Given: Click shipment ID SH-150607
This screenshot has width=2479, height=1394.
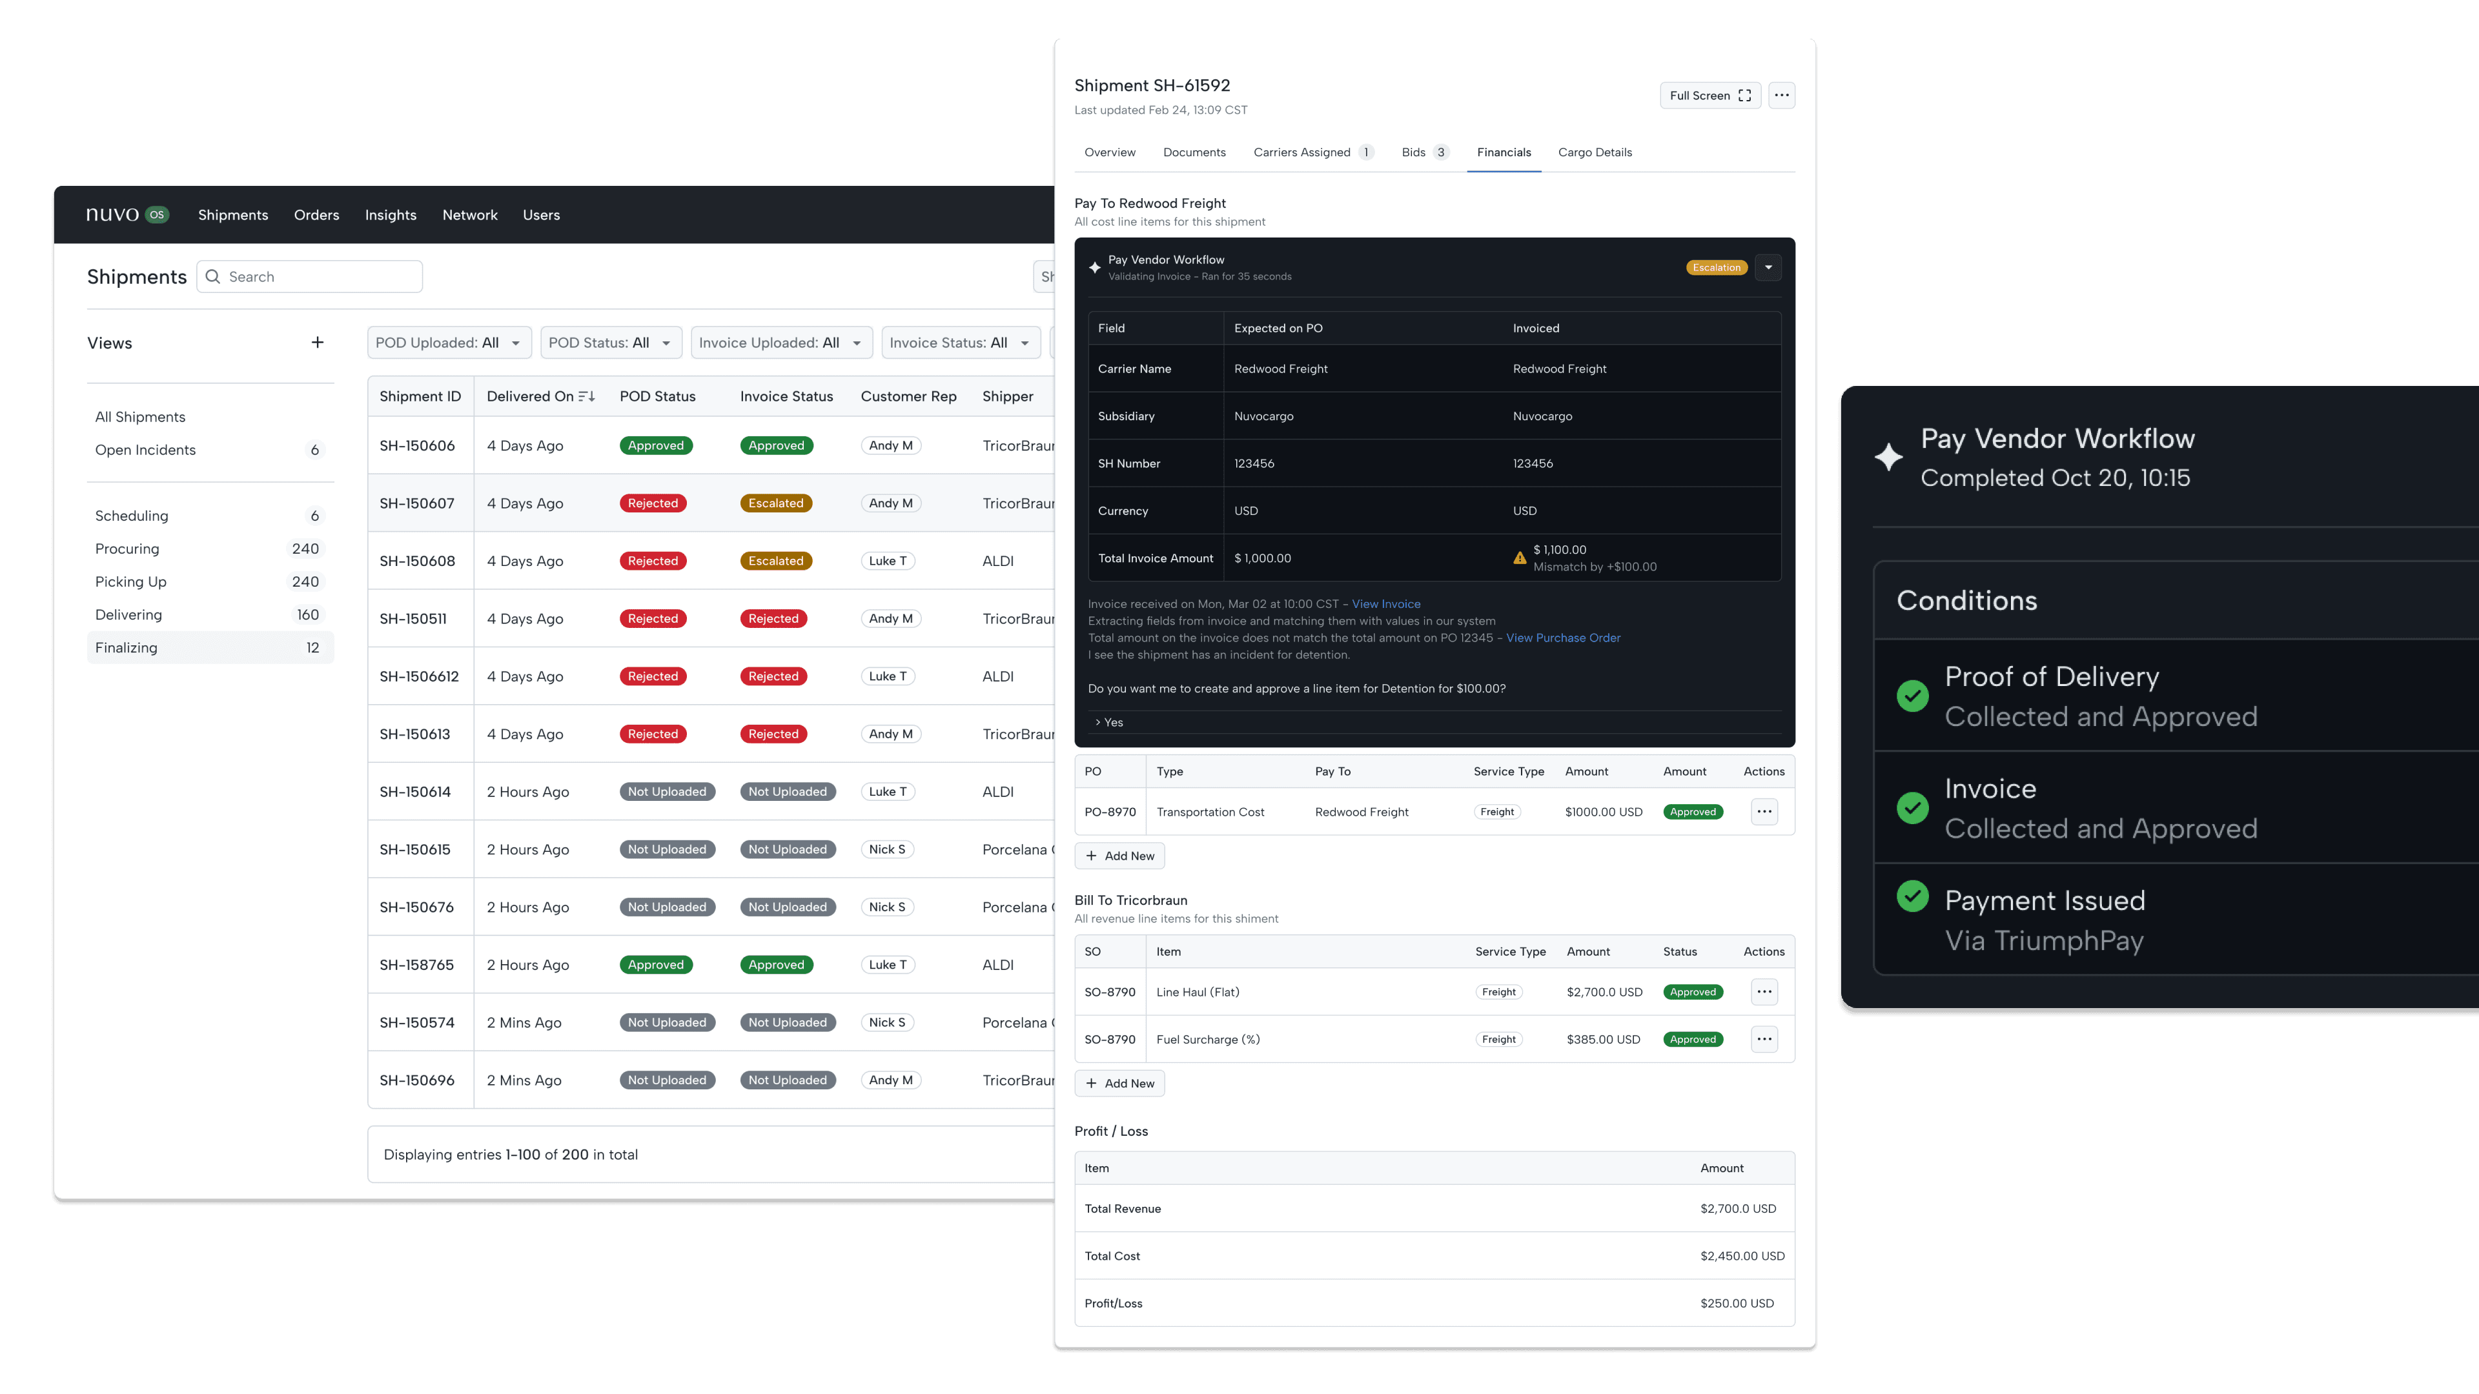Looking at the screenshot, I should [416, 503].
